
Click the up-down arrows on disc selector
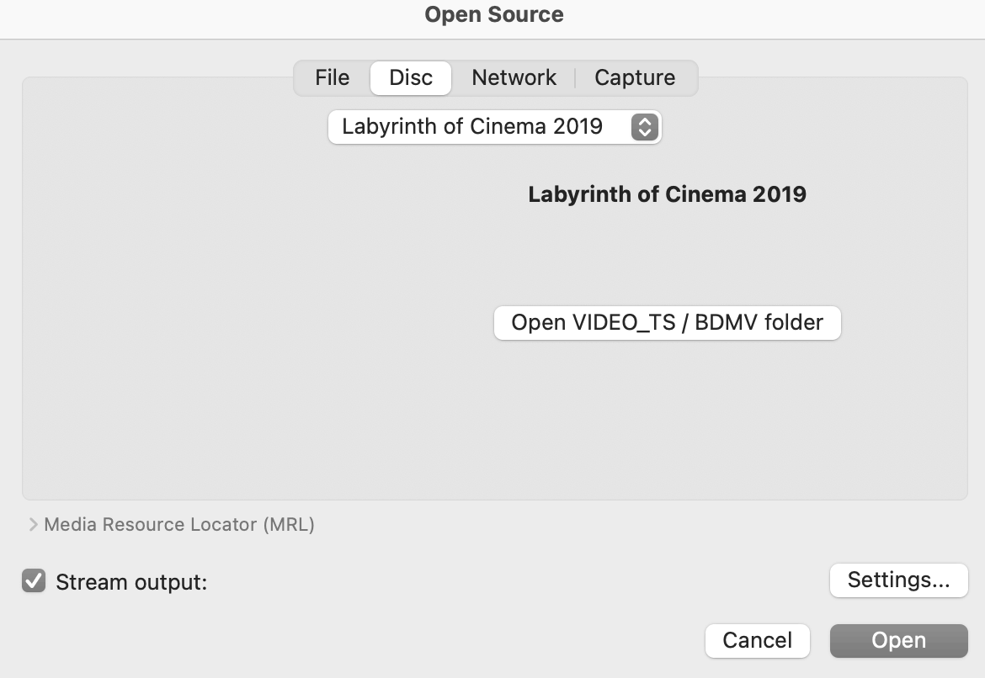[644, 127]
